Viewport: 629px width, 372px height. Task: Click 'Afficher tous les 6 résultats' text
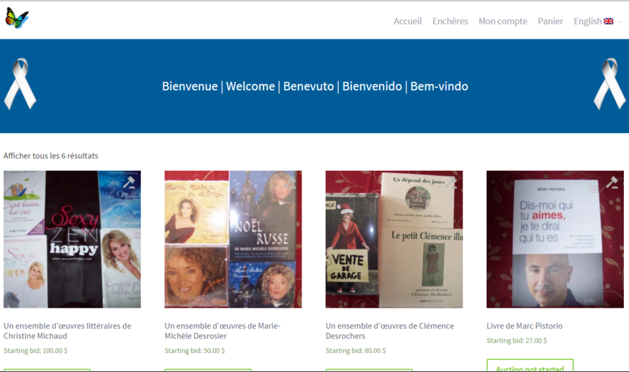(51, 156)
